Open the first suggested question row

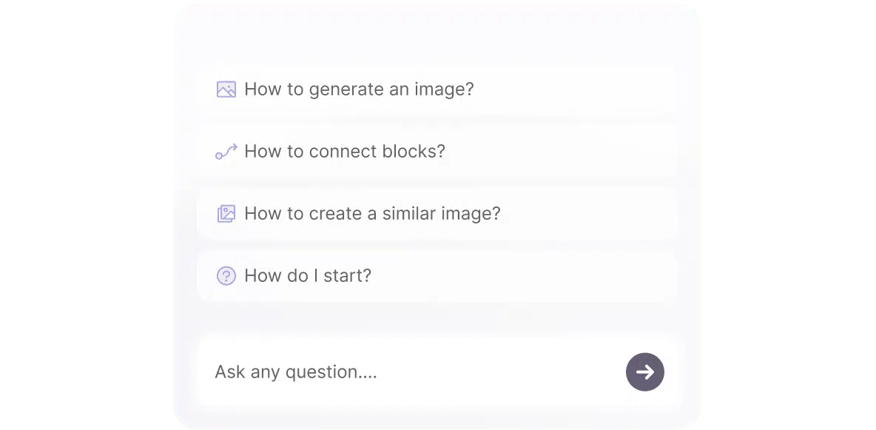click(x=437, y=90)
